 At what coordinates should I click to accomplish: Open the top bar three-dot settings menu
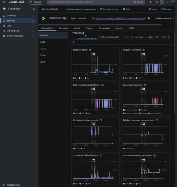(168, 2)
